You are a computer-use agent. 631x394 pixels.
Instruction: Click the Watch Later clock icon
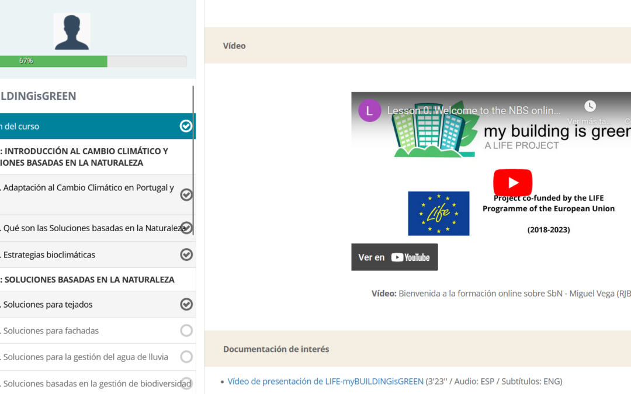tap(590, 106)
